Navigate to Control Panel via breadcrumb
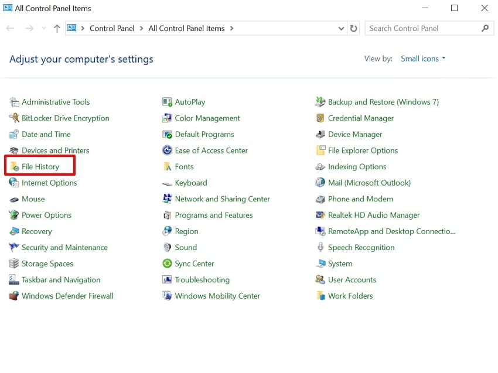Viewport: 498px width, 373px height. pyautogui.click(x=112, y=28)
